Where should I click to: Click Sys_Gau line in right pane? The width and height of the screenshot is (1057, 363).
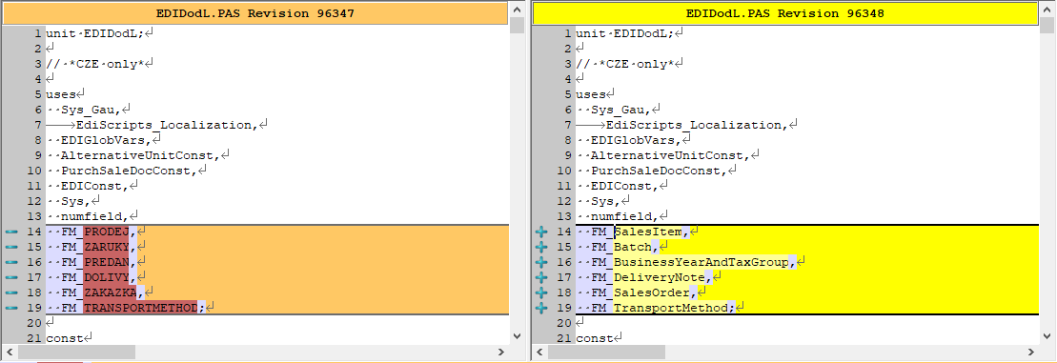pos(621,110)
